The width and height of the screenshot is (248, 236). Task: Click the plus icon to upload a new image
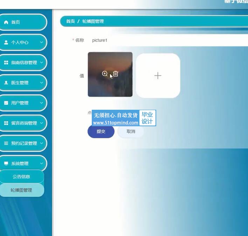click(x=158, y=75)
